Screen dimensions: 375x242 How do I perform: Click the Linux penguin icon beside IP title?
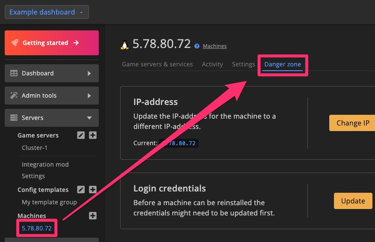[125, 45]
